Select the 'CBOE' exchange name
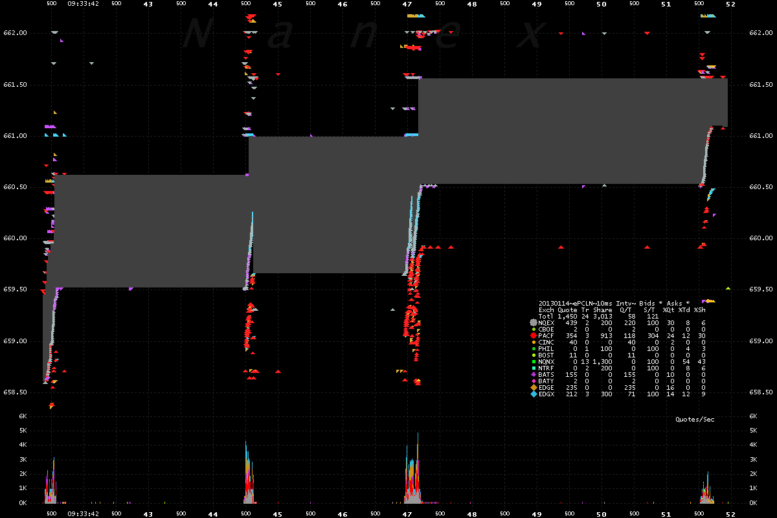This screenshot has height=518, width=777. point(546,329)
